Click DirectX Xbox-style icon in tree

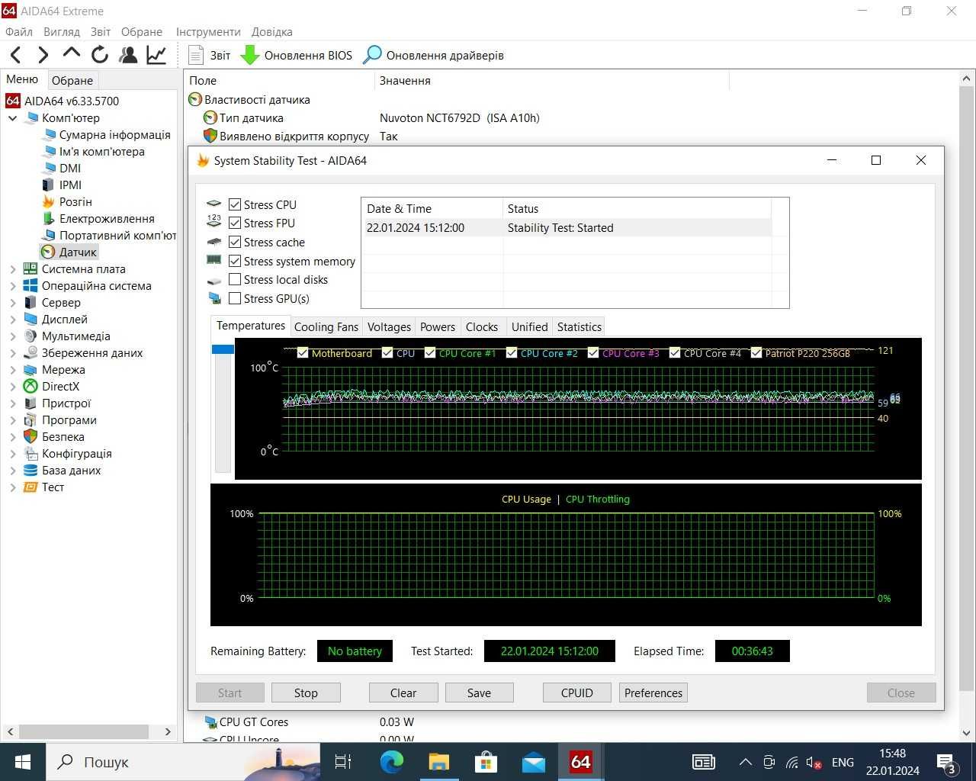point(30,387)
